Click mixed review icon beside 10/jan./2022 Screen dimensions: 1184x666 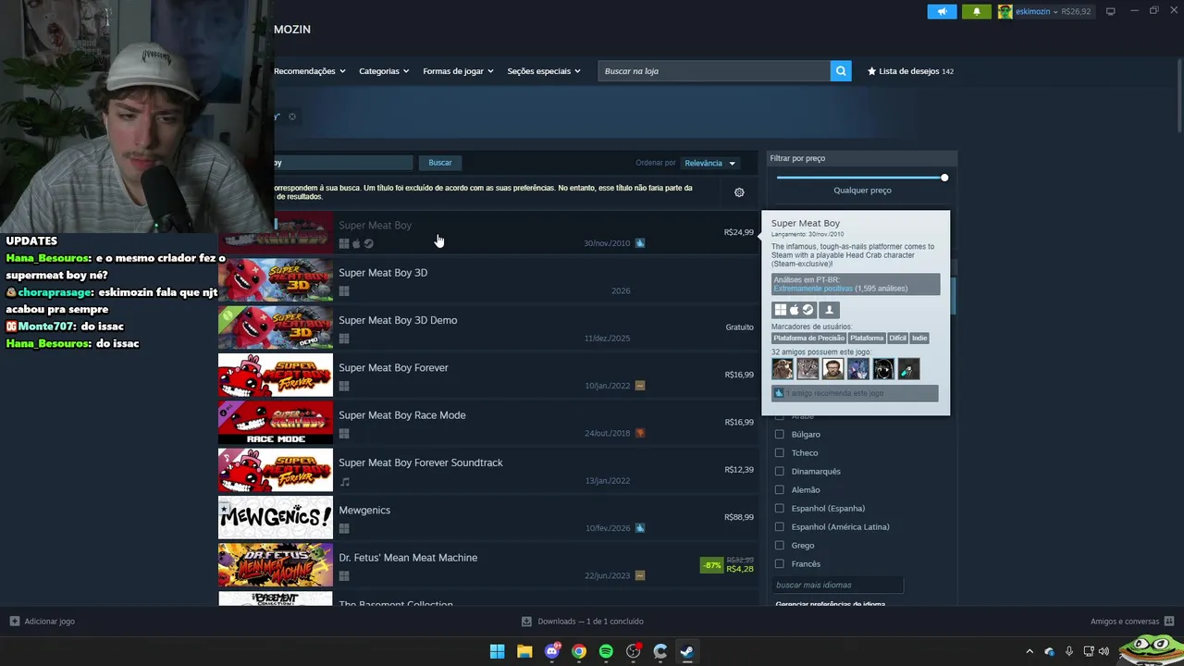pos(640,386)
